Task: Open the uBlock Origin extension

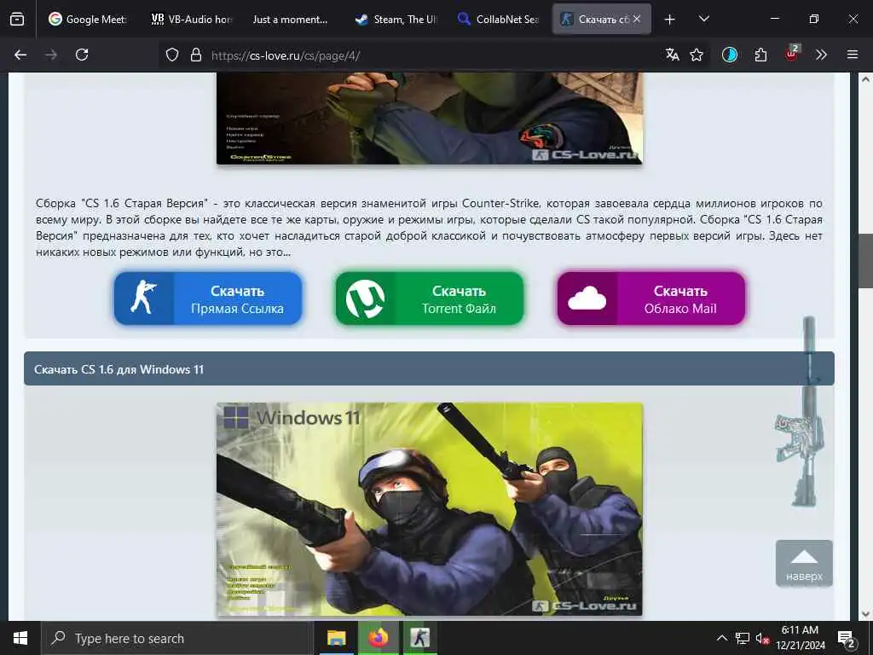Action: click(792, 54)
